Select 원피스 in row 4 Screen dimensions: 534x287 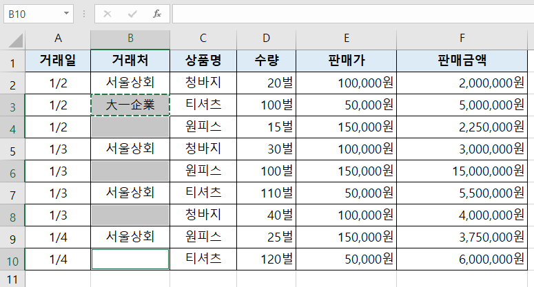[x=203, y=127]
